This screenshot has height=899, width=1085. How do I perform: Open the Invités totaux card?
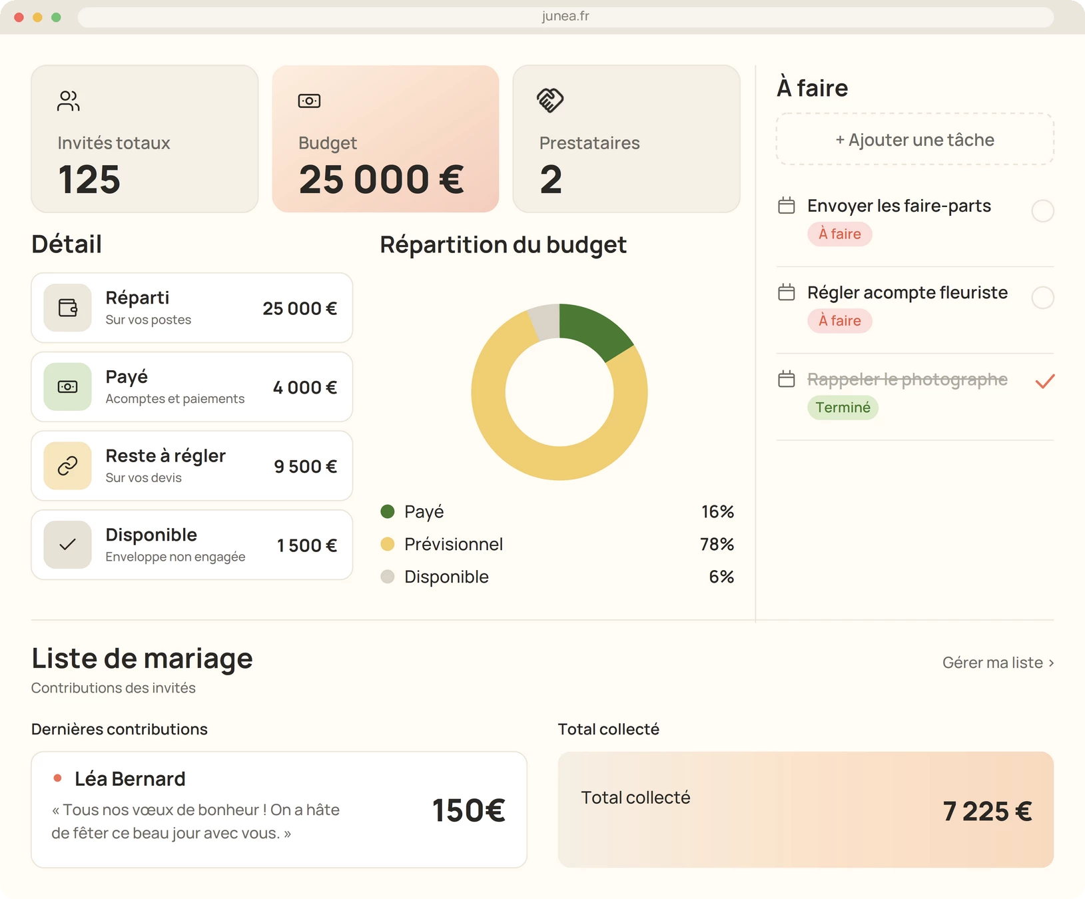(x=145, y=139)
